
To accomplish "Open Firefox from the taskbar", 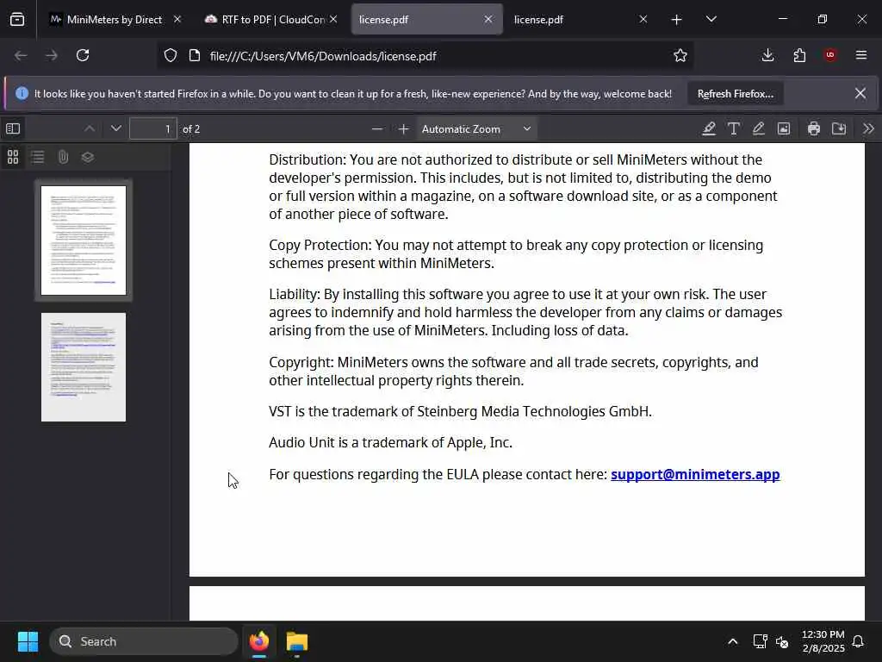I will point(259,641).
